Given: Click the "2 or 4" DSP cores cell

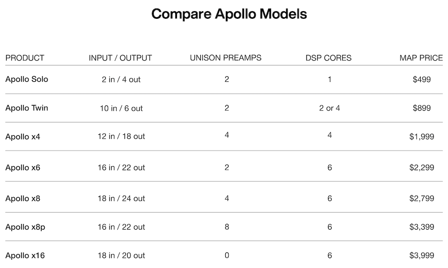Looking at the screenshot, I should click(329, 108).
